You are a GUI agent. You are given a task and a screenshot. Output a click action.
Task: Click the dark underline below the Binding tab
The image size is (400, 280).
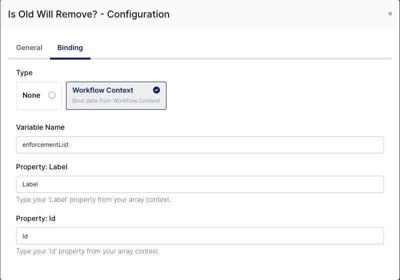pyautogui.click(x=70, y=59)
